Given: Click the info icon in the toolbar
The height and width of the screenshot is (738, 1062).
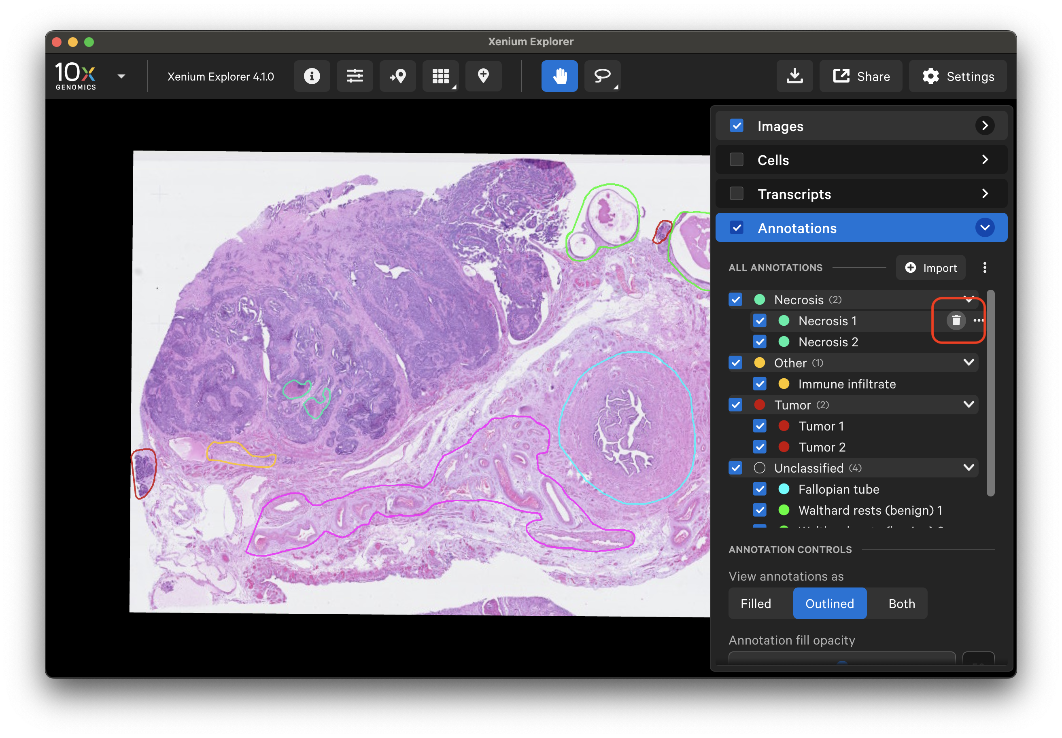Looking at the screenshot, I should (x=312, y=76).
